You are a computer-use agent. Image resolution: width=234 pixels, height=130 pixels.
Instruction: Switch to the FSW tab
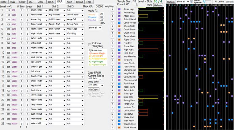[x=13, y=2]
